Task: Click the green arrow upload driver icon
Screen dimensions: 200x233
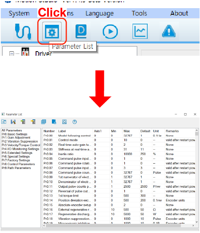Action: pyautogui.click(x=23, y=122)
